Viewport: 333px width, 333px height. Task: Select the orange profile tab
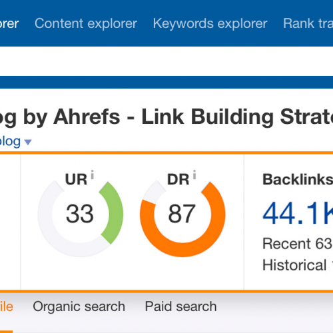click(x=7, y=307)
